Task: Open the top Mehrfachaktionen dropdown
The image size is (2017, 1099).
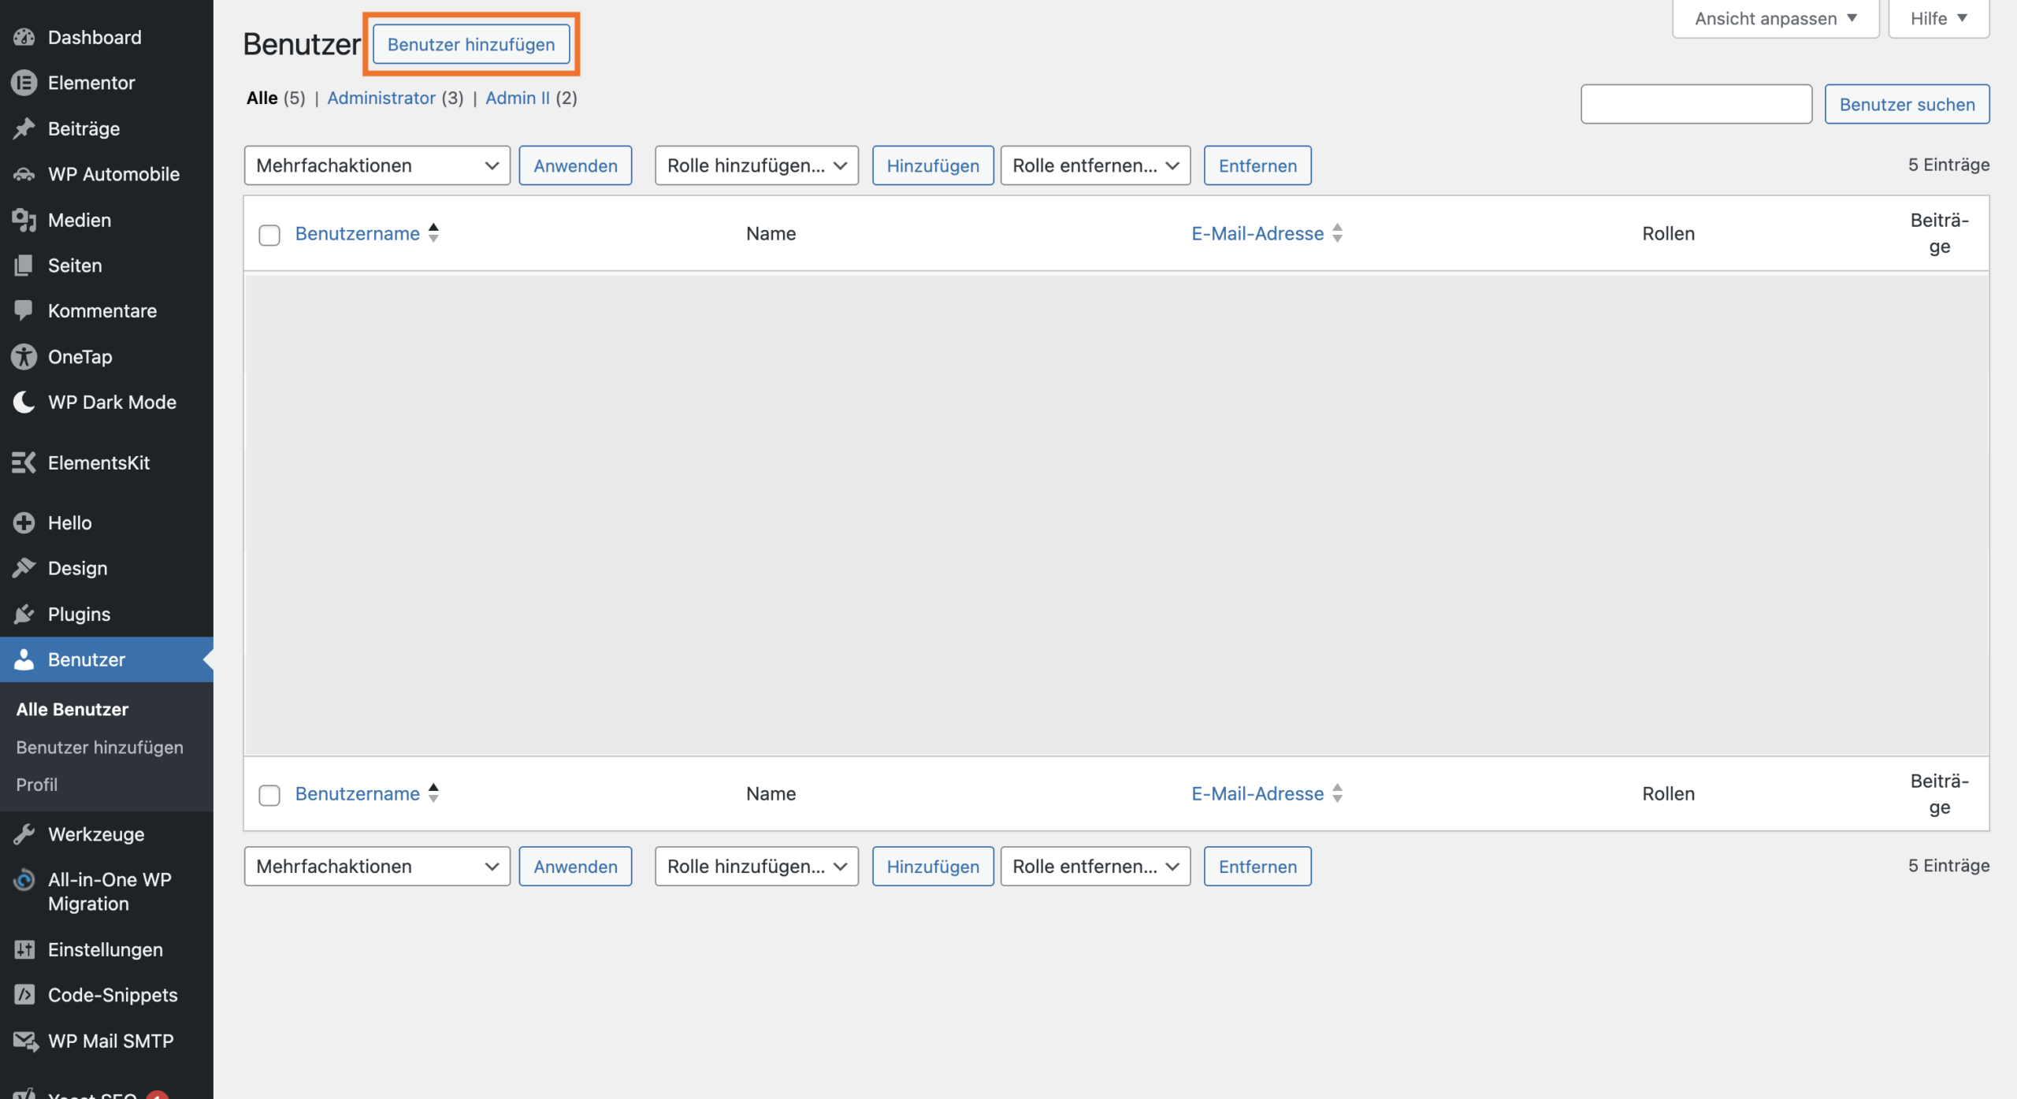Action: (x=377, y=165)
